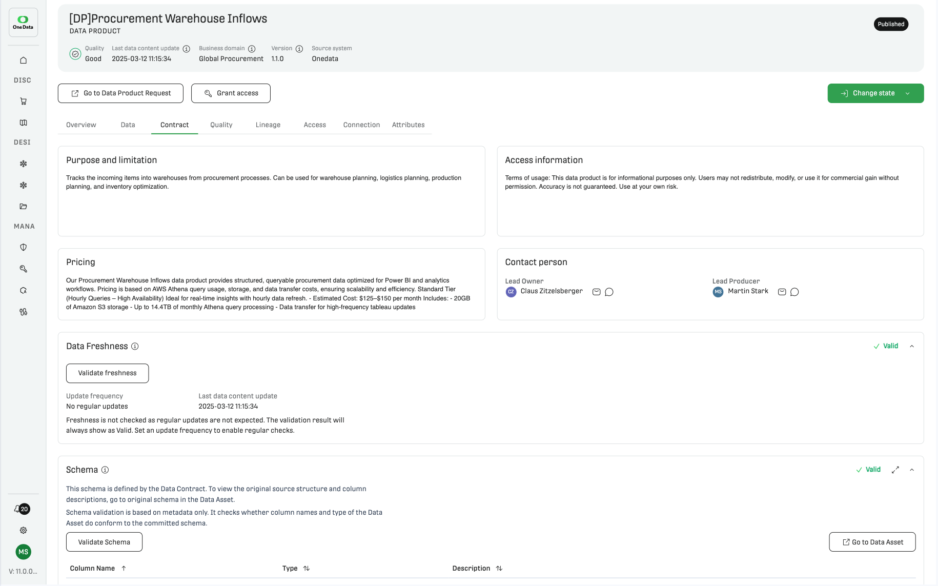The image size is (938, 586).
Task: Collapse the Schema section
Action: [912, 470]
